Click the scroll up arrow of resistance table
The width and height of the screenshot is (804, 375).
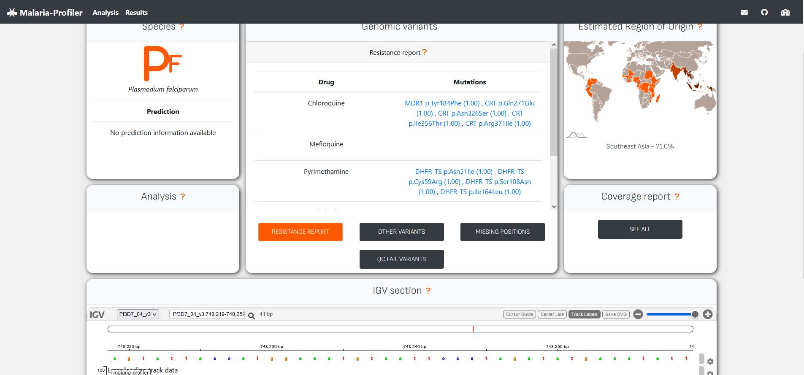(554, 45)
